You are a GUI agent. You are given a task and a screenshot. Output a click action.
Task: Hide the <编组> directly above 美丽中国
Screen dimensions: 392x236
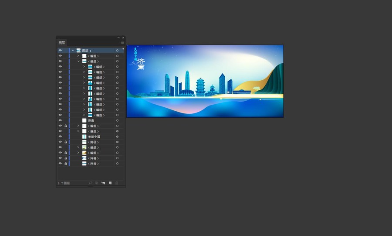pos(60,131)
